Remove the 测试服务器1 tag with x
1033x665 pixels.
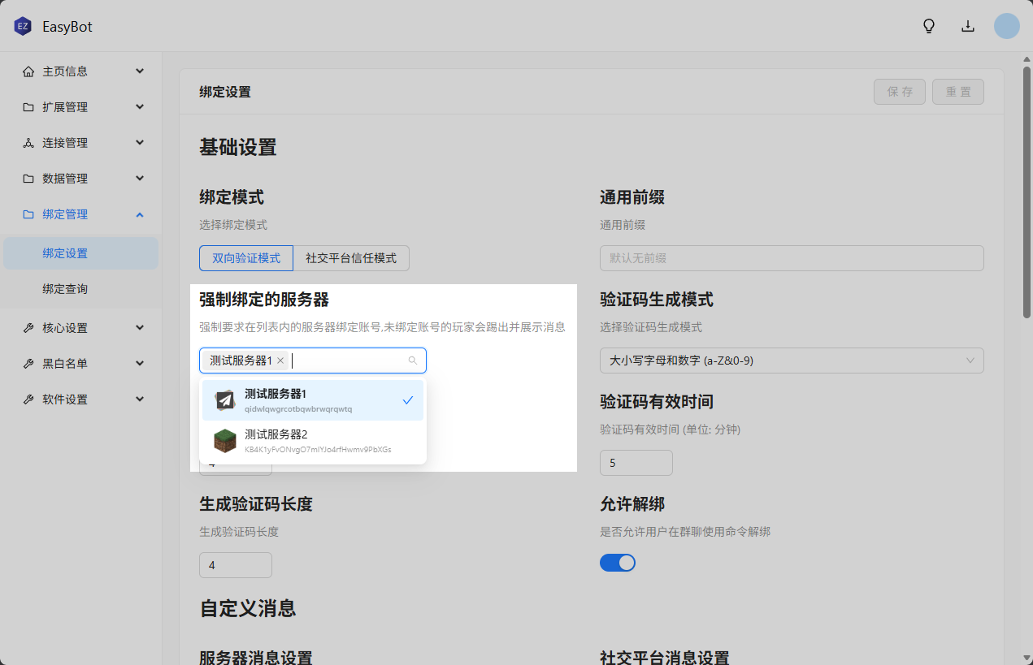tap(280, 361)
